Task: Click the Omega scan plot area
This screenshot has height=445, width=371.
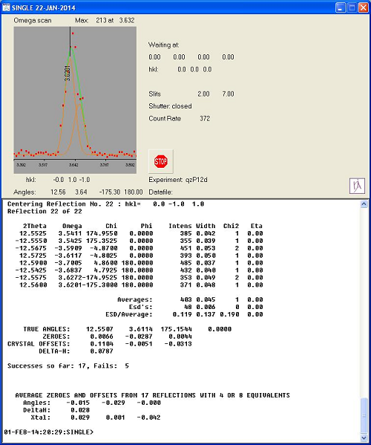Action: tap(75, 100)
